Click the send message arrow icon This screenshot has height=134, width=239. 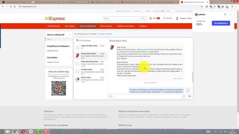pos(190,96)
